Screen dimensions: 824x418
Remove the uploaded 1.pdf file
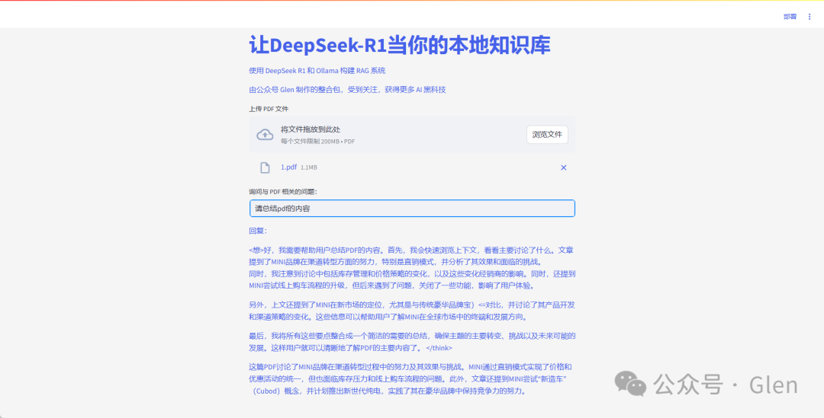pos(563,168)
